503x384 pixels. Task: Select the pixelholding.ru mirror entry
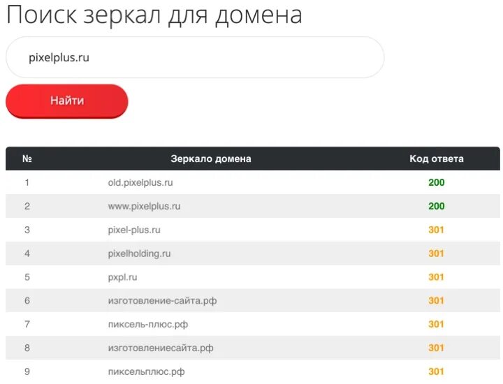coord(139,253)
